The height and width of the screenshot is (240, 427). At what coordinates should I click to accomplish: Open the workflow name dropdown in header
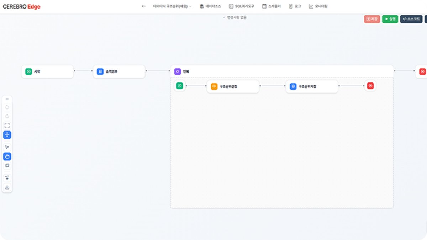coord(172,6)
